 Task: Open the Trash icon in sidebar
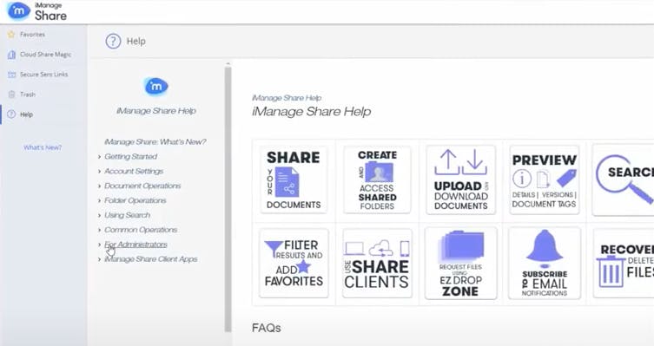coord(11,95)
